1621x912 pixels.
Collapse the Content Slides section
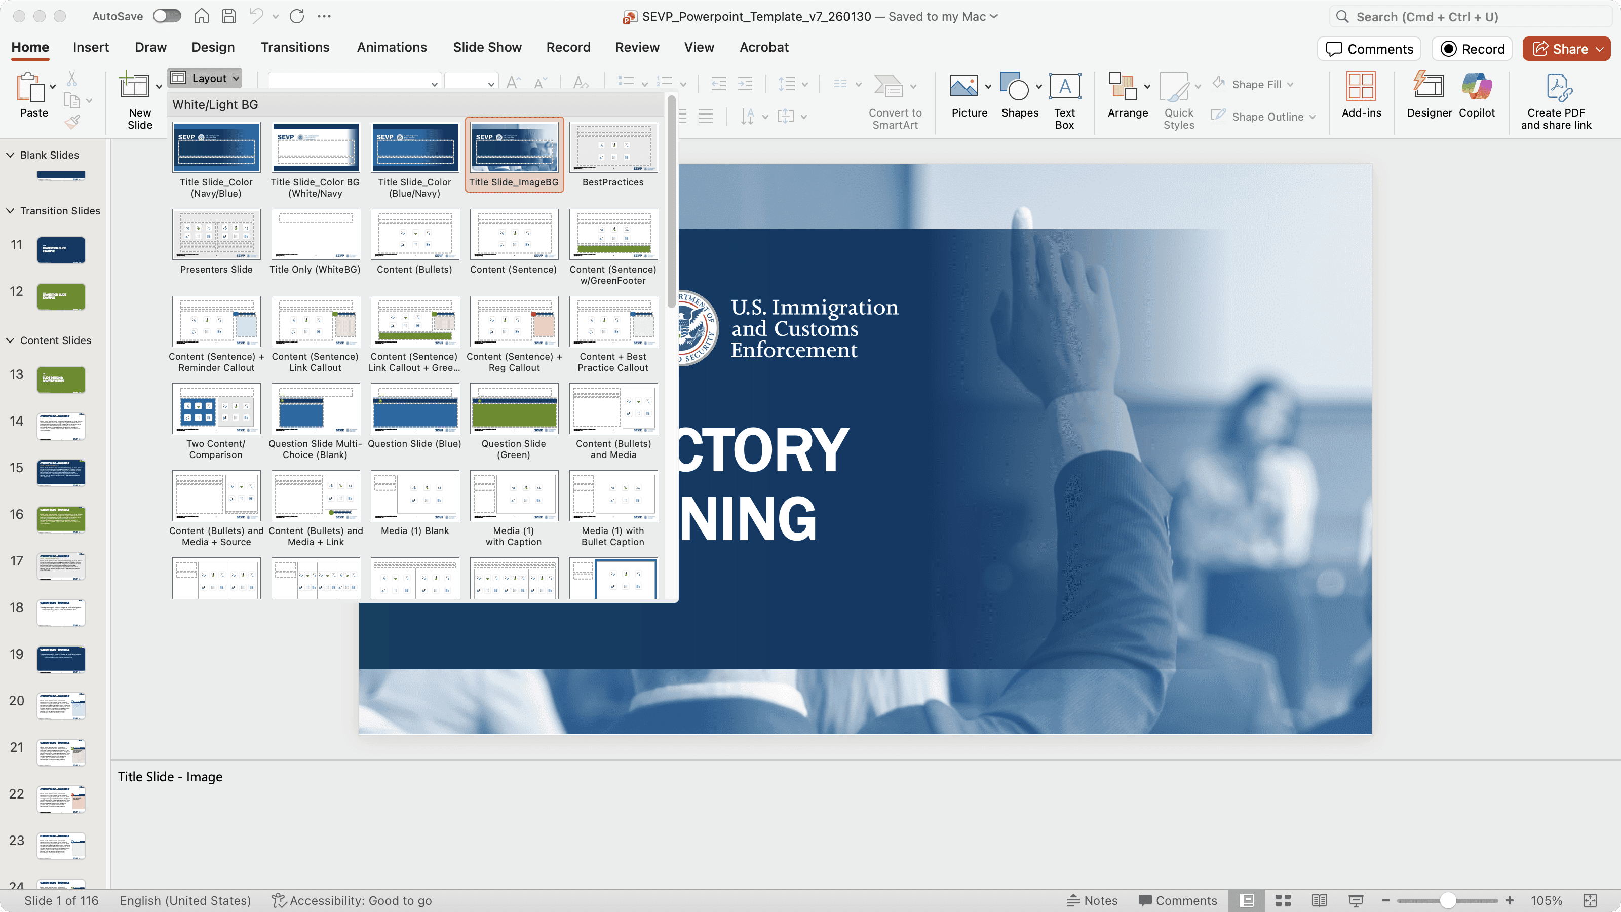(x=10, y=340)
